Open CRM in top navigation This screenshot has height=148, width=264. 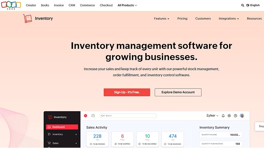(72, 5)
